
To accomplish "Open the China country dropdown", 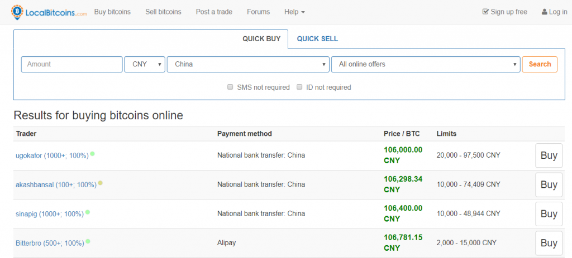I will [248, 65].
